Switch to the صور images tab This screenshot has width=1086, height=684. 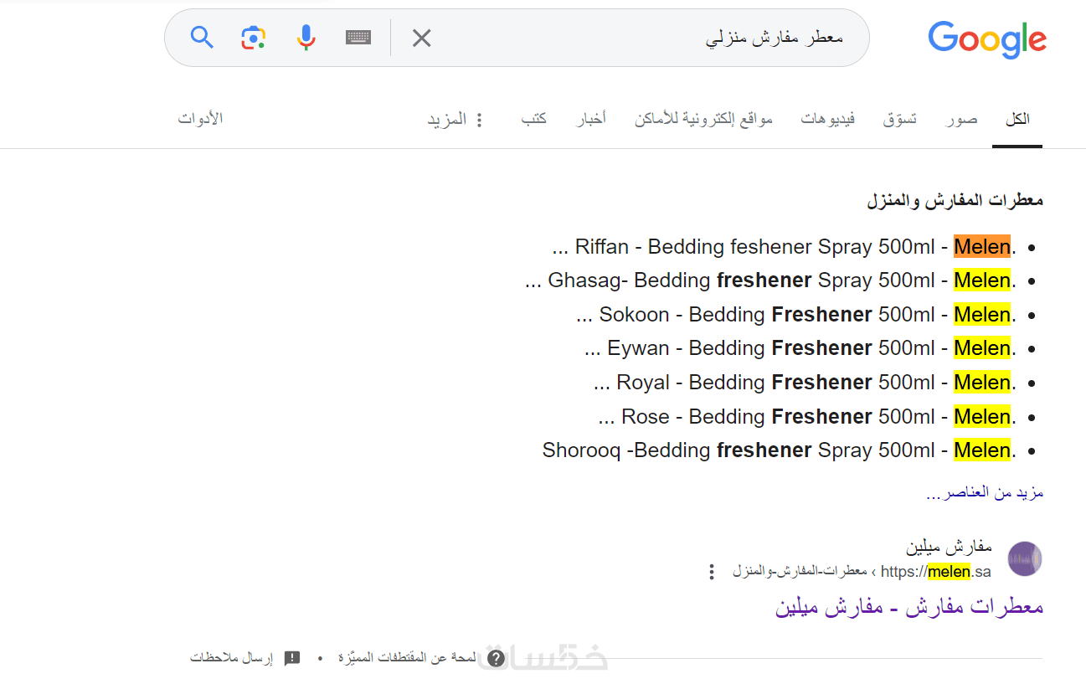(962, 119)
